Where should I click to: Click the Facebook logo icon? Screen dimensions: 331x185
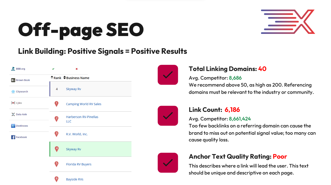13,137
